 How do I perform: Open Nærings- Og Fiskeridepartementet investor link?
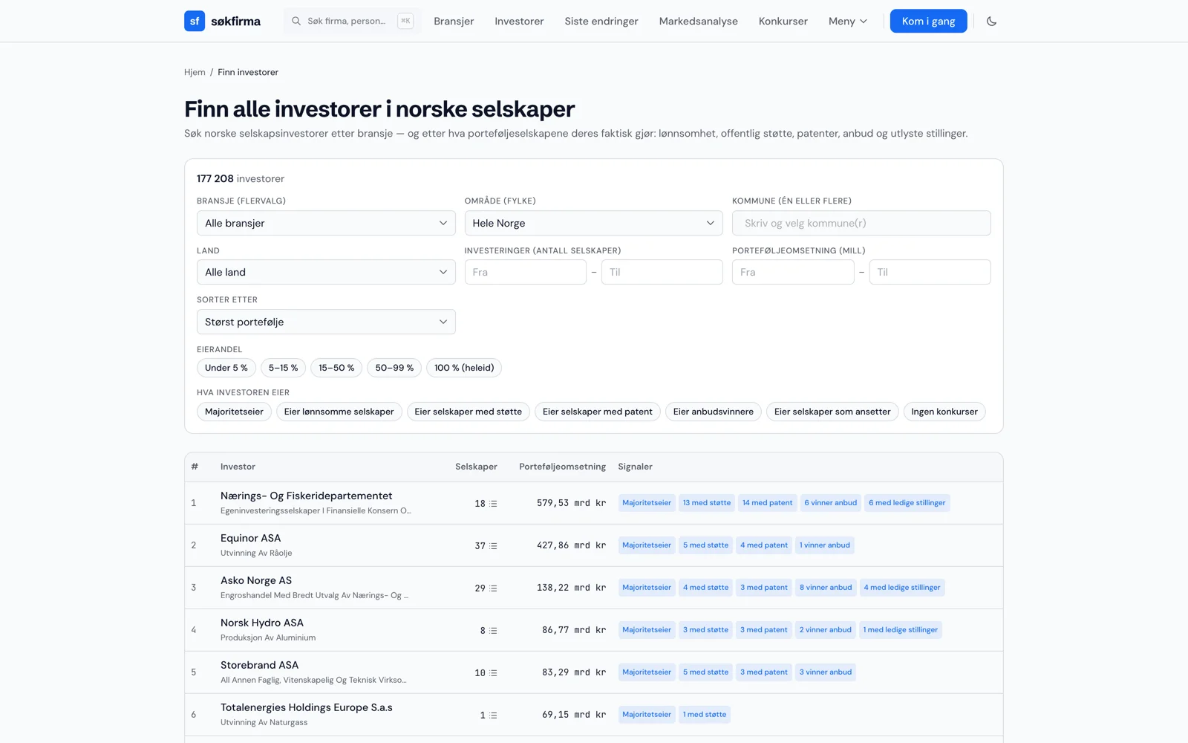pos(306,496)
